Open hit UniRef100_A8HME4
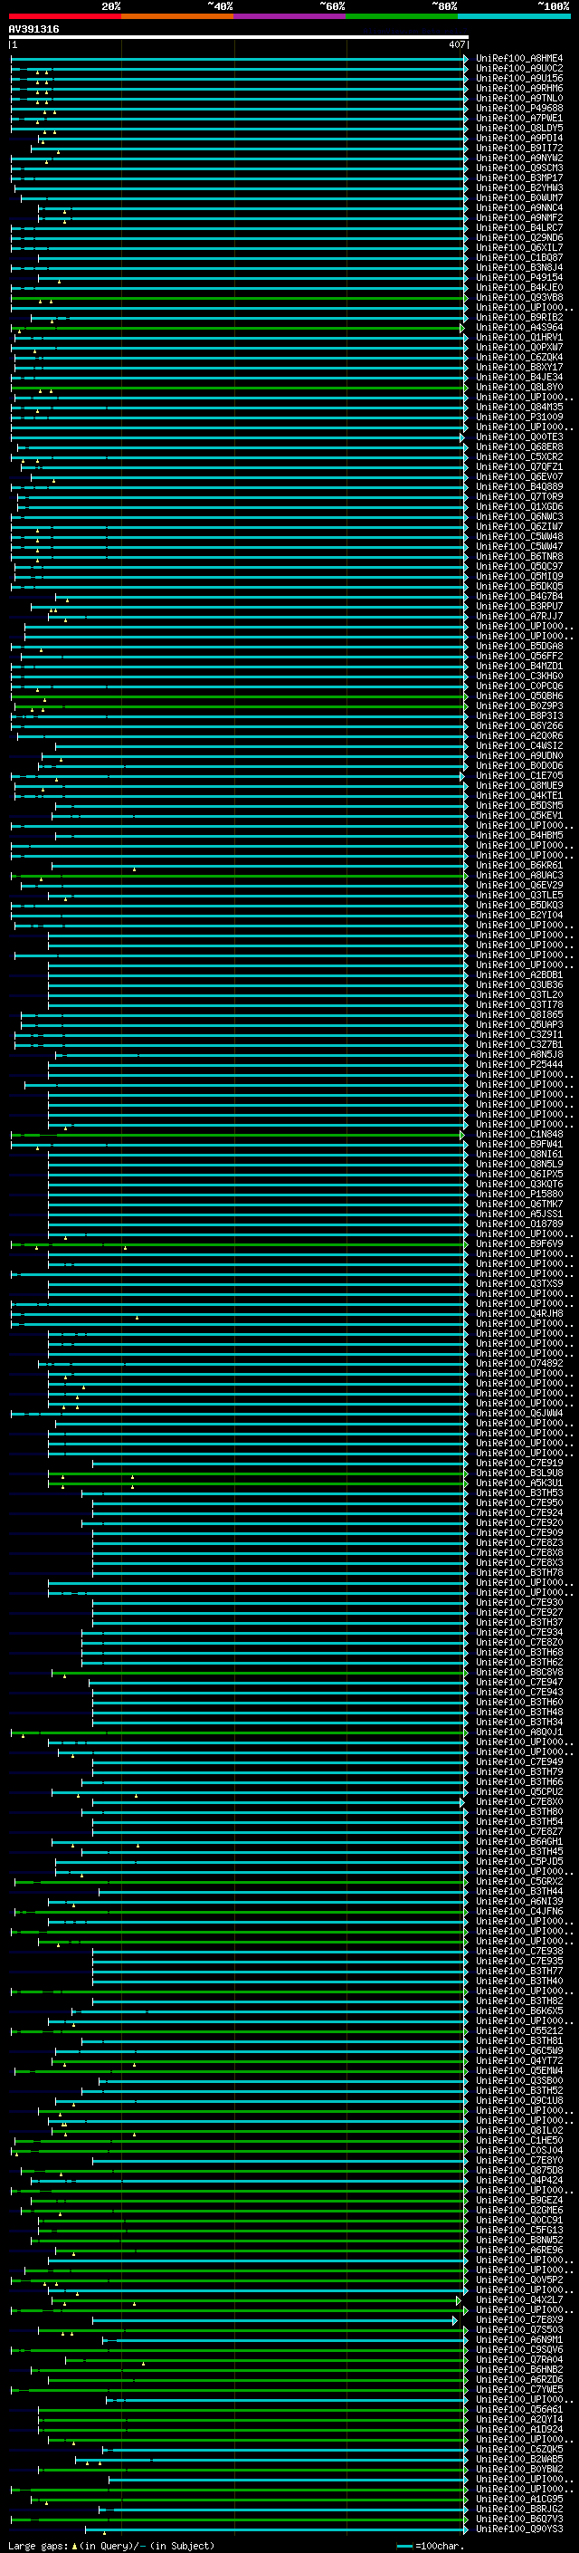 [x=519, y=59]
